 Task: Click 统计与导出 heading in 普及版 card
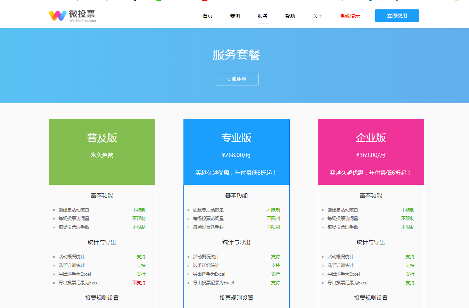click(102, 242)
